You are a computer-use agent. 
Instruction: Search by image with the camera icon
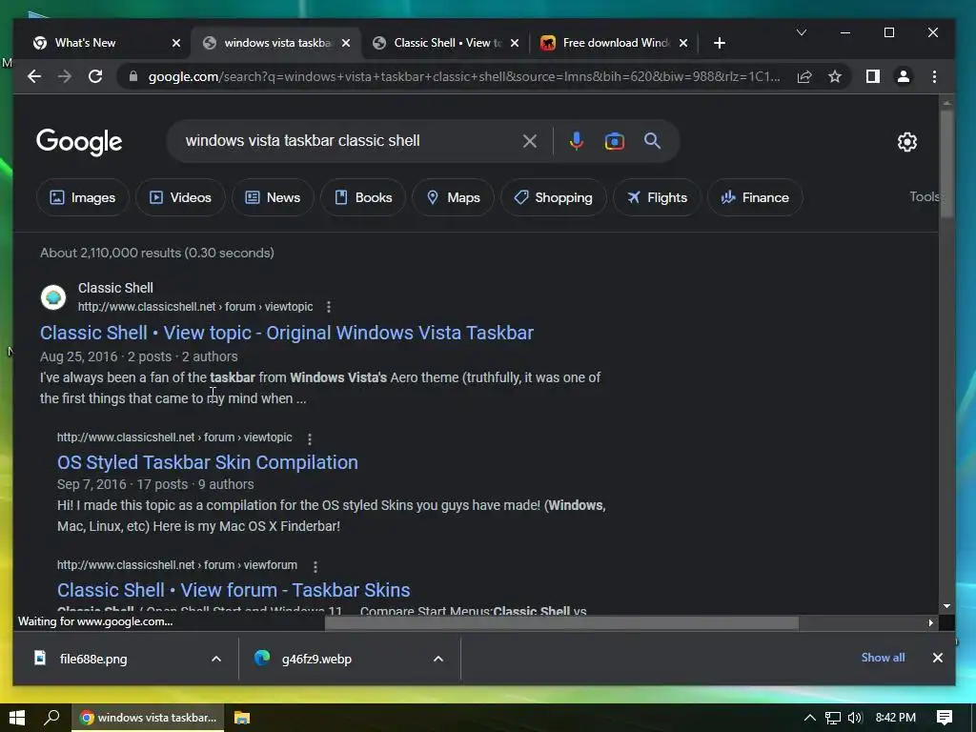point(615,141)
